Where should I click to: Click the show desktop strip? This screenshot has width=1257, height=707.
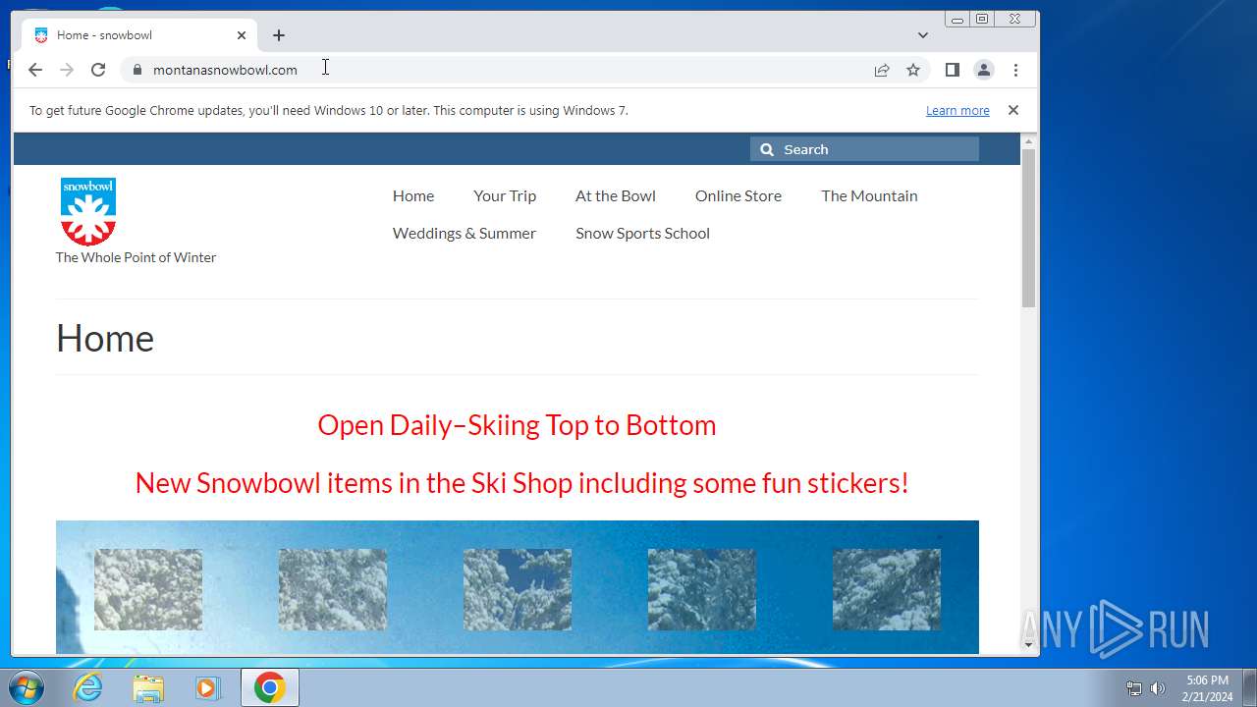pos(1249,687)
